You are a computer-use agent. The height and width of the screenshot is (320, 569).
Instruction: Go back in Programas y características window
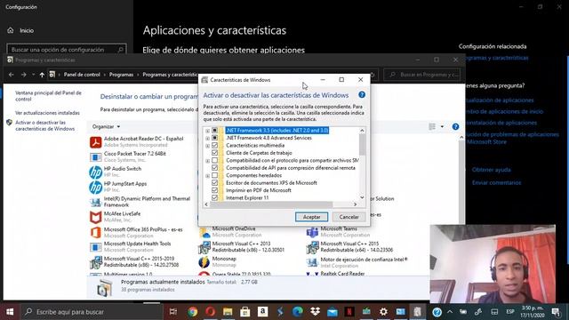[12, 75]
